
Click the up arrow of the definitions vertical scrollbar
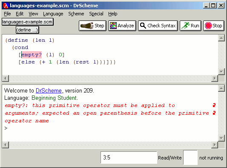click(x=221, y=38)
